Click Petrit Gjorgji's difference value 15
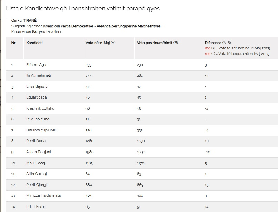The height and width of the screenshot is (212, 278). point(206,185)
